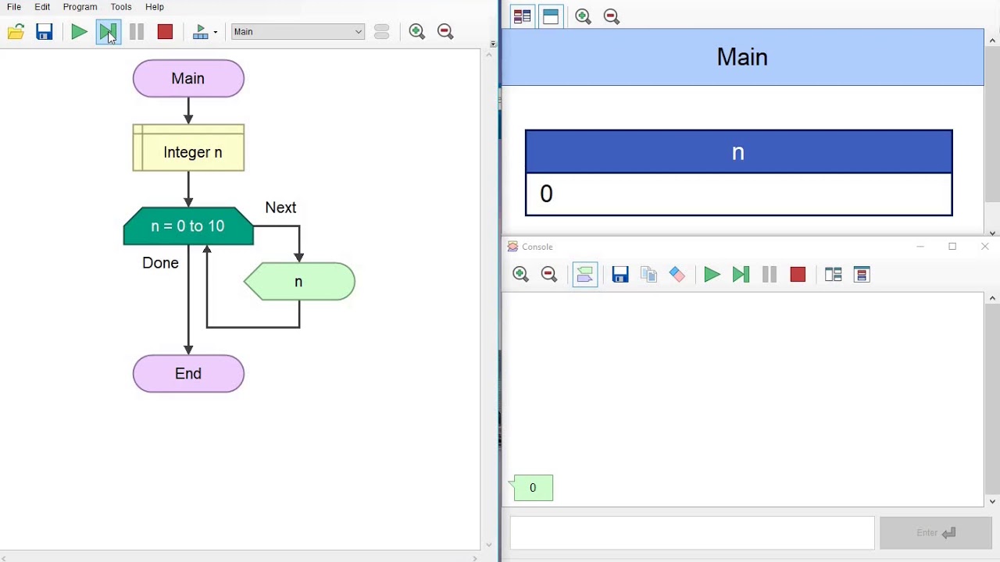
Task: Copy console output to clipboard
Action: [x=648, y=274]
